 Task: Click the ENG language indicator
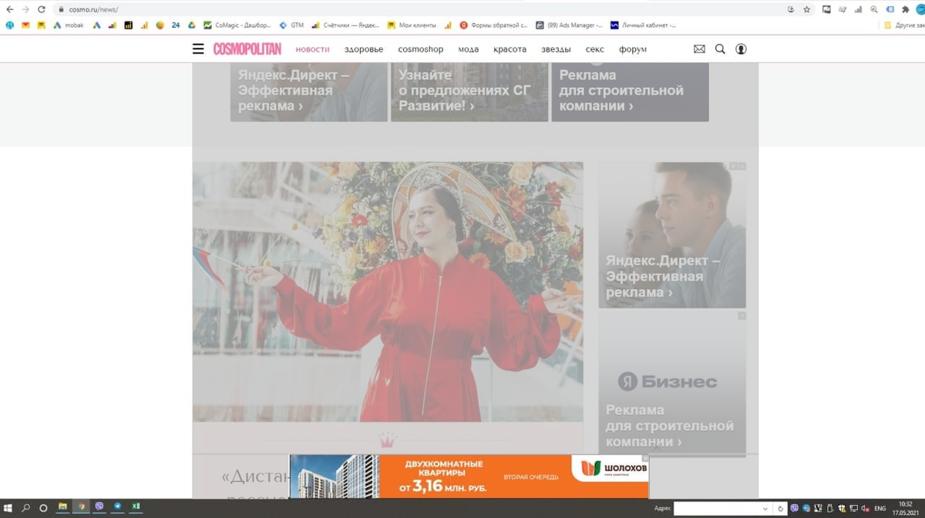[x=880, y=509]
